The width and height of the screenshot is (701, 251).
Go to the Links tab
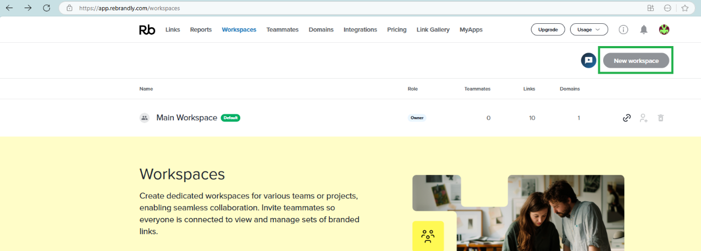coord(173,30)
